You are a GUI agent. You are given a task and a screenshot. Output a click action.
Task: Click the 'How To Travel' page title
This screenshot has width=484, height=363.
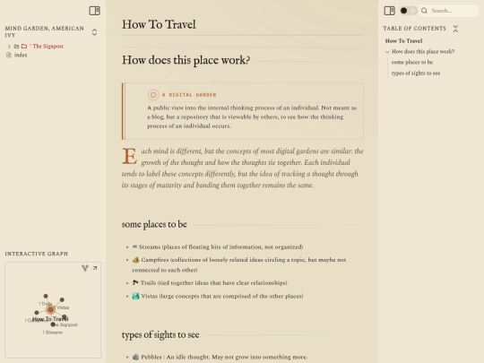pyautogui.click(x=159, y=24)
